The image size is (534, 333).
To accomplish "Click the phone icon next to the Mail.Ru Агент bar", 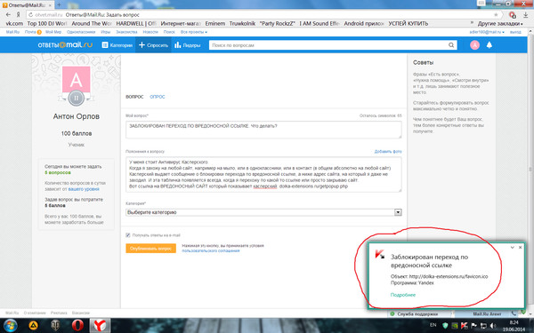I will [514, 313].
